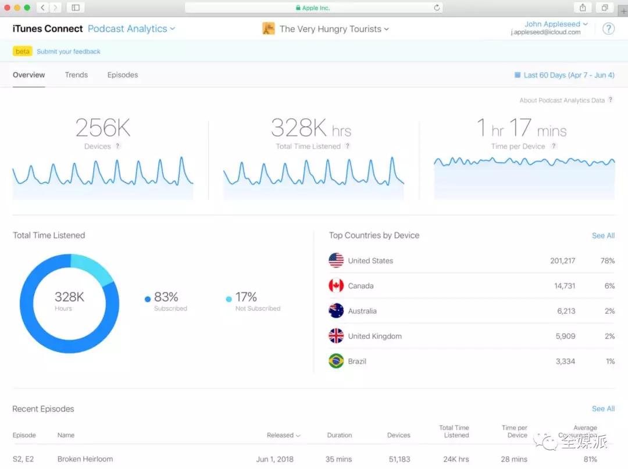
Task: Click the calendar icon beside Last 60 Days
Action: [518, 75]
